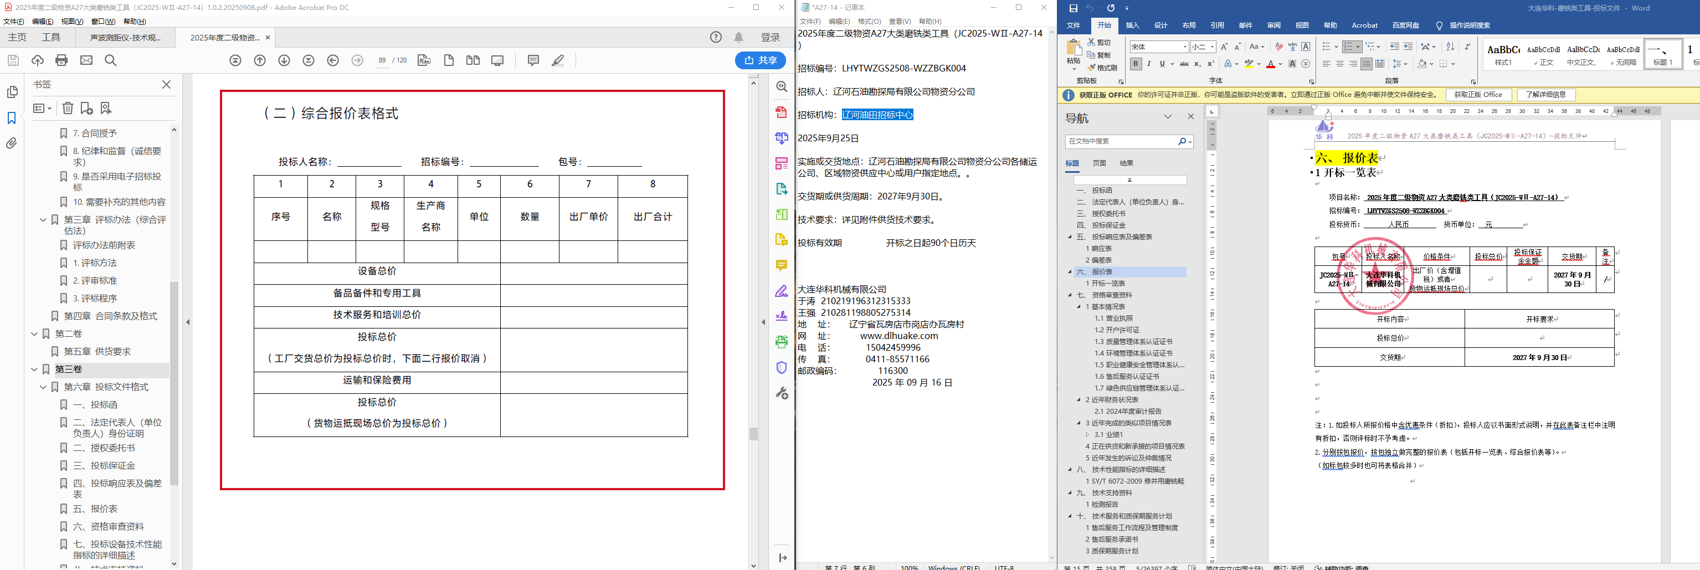Print the PDF from Acrobat toolbar
Viewport: 1700px width, 570px height.
tap(61, 60)
